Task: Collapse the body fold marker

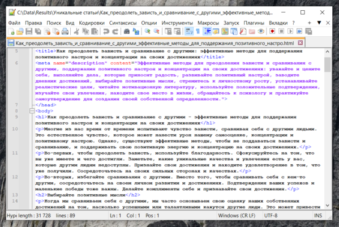Action: coord(32,111)
